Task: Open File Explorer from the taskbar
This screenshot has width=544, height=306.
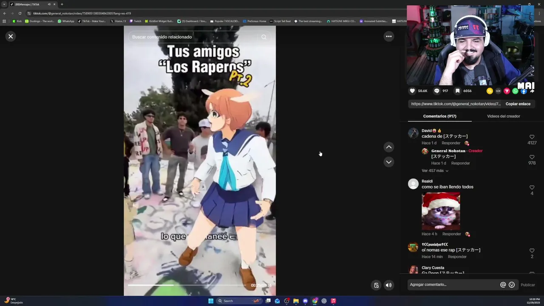Action: [x=296, y=301]
